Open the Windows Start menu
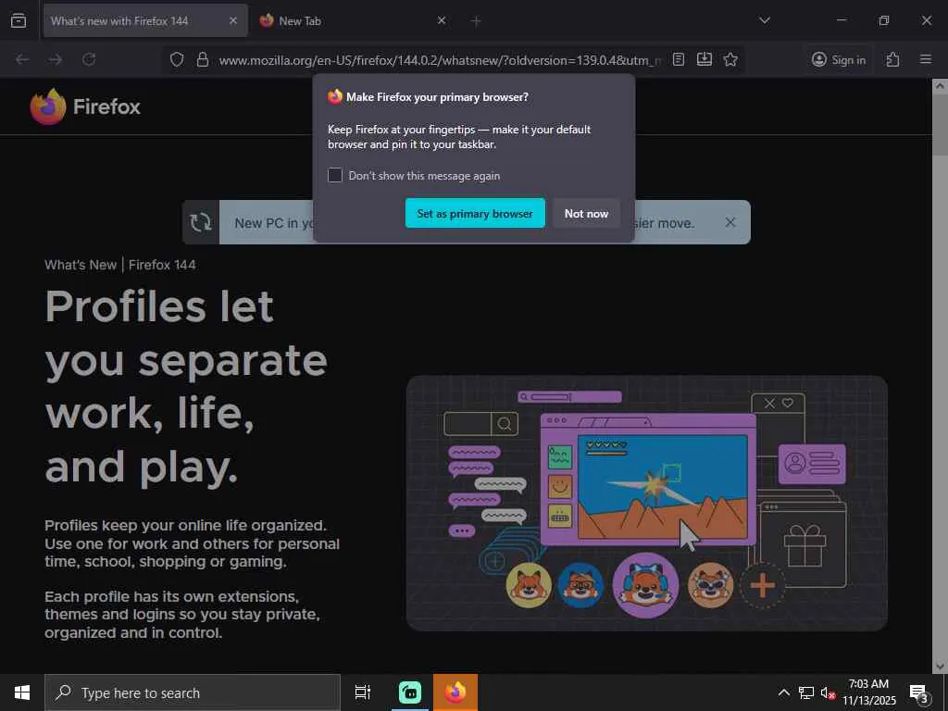This screenshot has width=948, height=711. click(22, 692)
